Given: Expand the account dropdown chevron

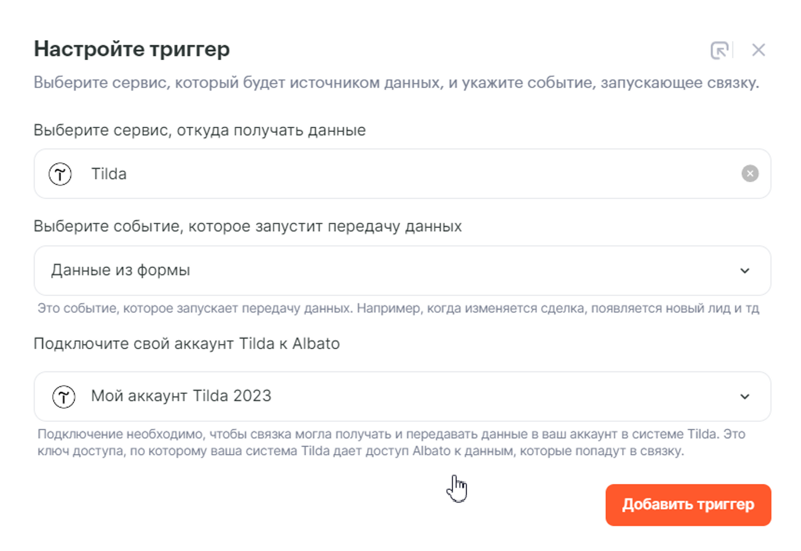Looking at the screenshot, I should (744, 397).
